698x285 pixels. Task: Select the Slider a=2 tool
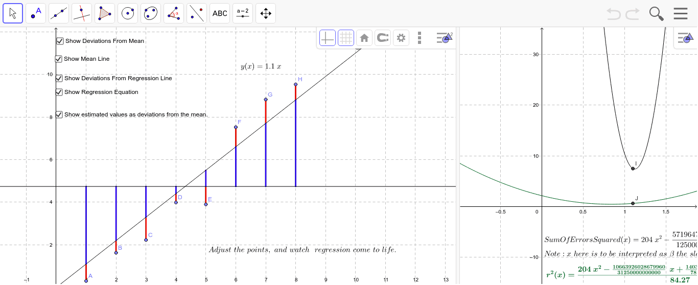[x=243, y=13]
